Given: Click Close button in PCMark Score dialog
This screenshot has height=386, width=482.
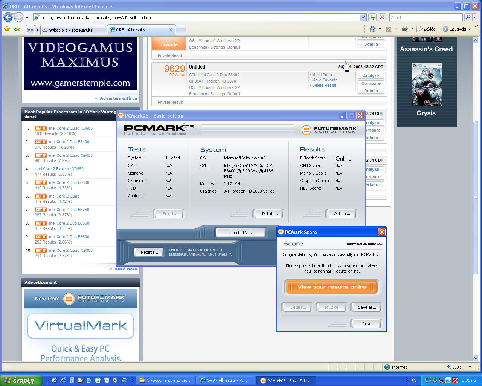Looking at the screenshot, I should tap(366, 324).
